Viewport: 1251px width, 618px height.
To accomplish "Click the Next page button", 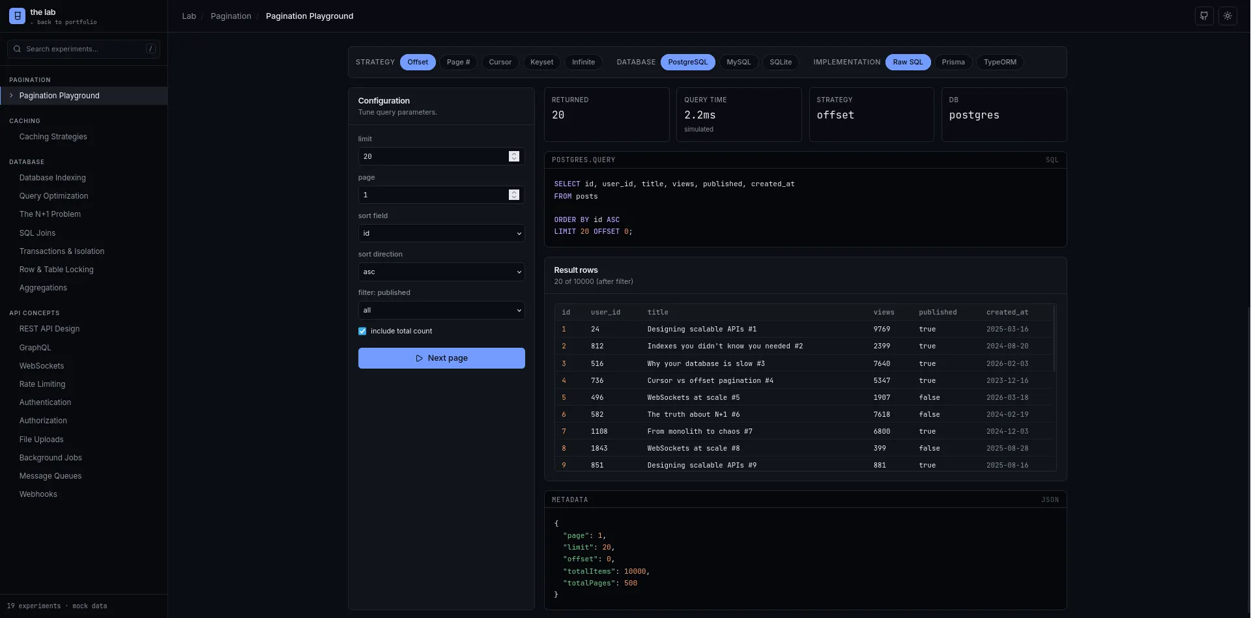I will pos(441,358).
